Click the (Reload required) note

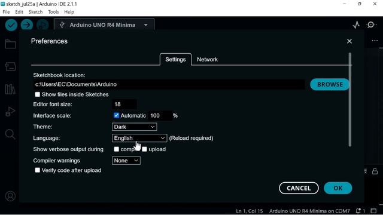[x=191, y=138]
